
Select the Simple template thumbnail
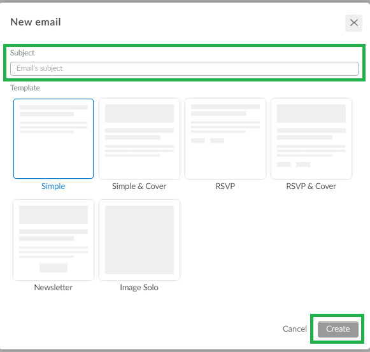pyautogui.click(x=53, y=139)
